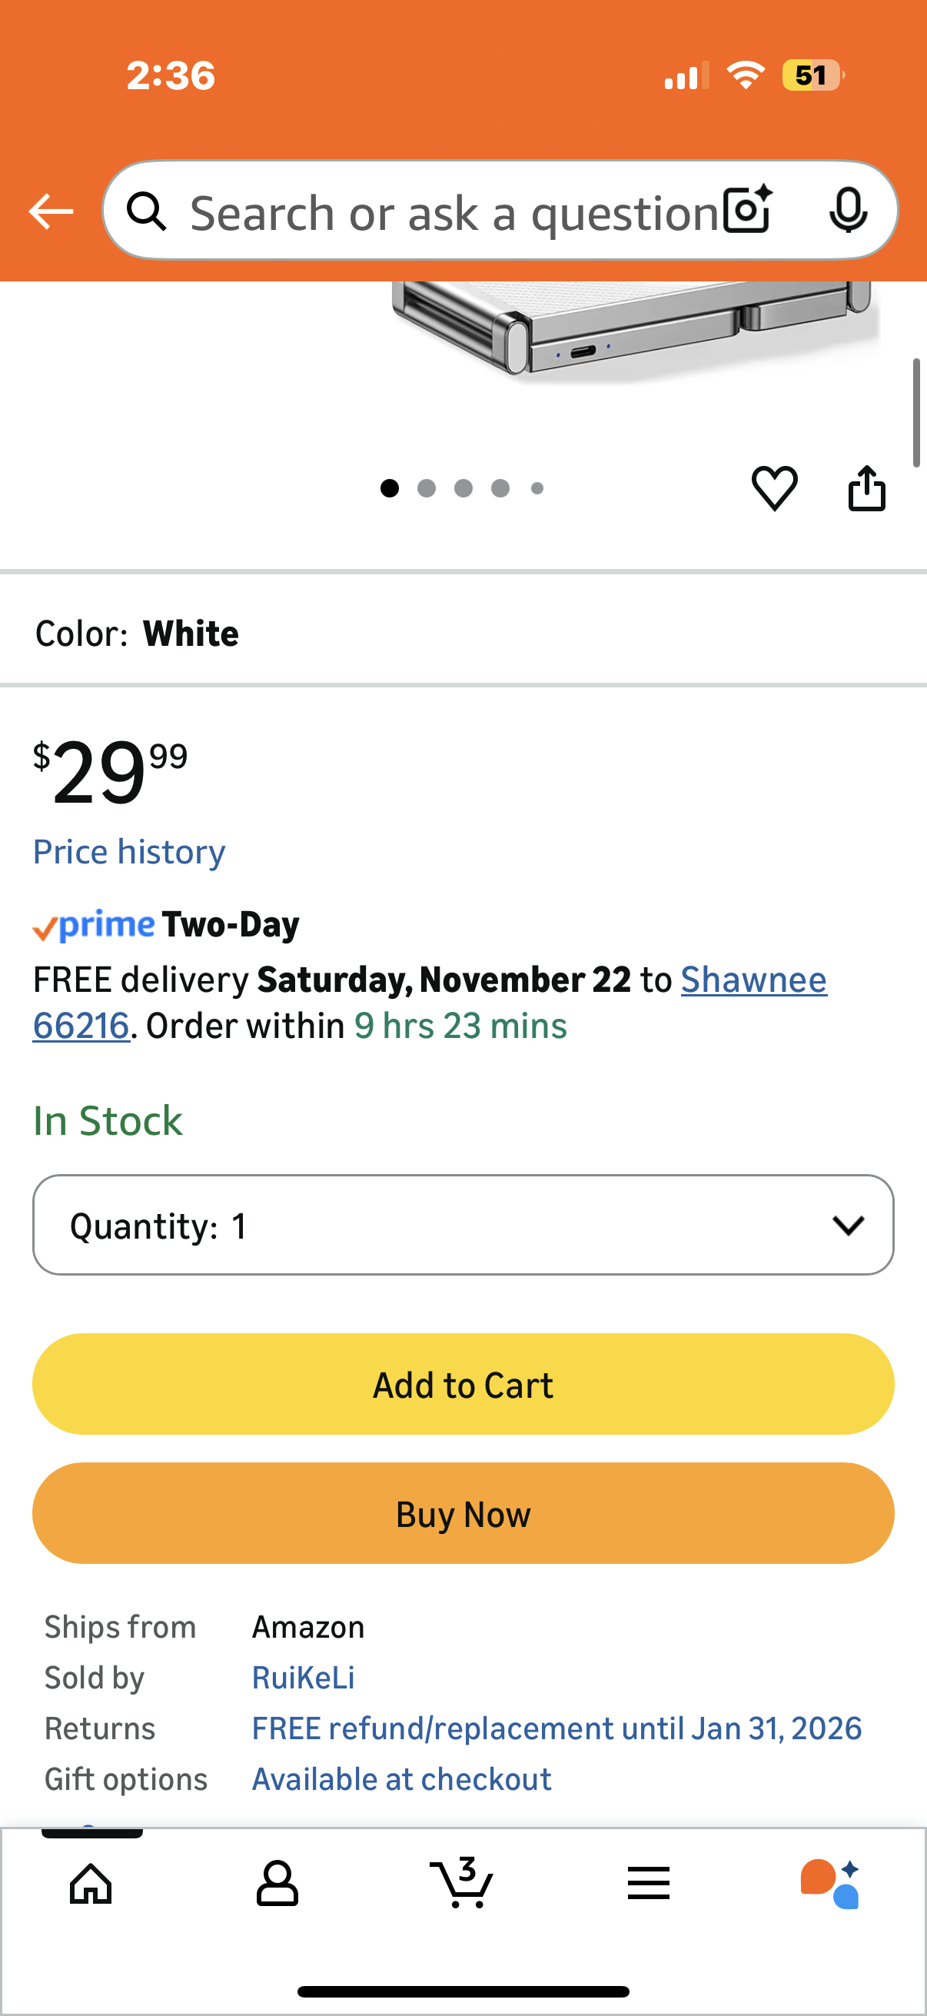Add item to wish list heart
Image resolution: width=927 pixels, height=2016 pixels.
click(x=774, y=488)
